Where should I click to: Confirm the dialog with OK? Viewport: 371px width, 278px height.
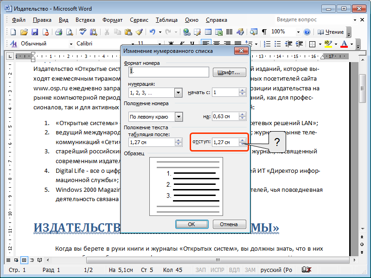192,224
